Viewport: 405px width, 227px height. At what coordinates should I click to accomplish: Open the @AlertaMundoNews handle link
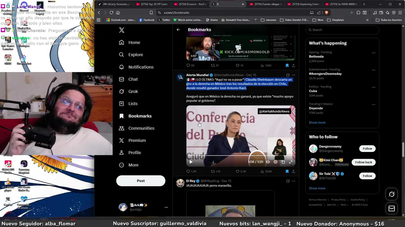click(229, 75)
